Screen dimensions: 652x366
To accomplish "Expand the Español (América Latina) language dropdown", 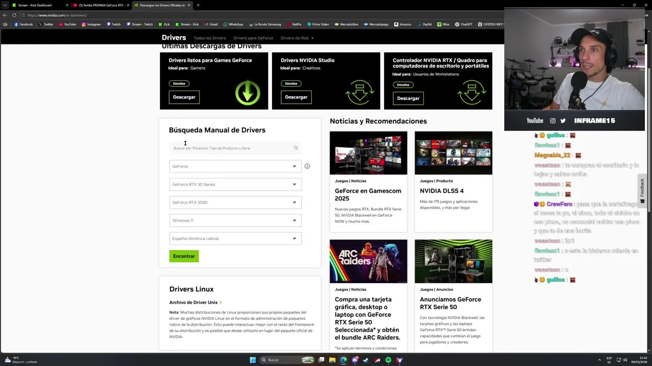I will click(x=235, y=238).
